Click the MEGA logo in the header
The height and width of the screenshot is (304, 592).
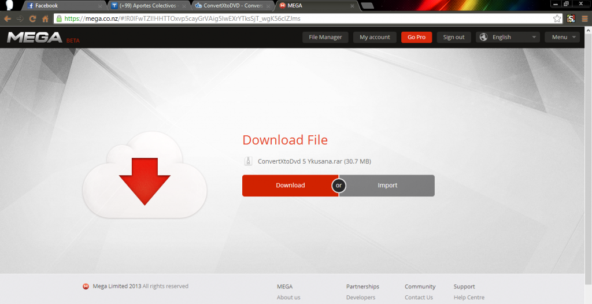(34, 38)
